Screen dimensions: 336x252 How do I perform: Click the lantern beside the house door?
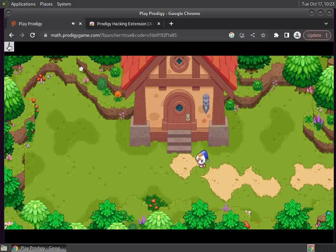[x=206, y=103]
